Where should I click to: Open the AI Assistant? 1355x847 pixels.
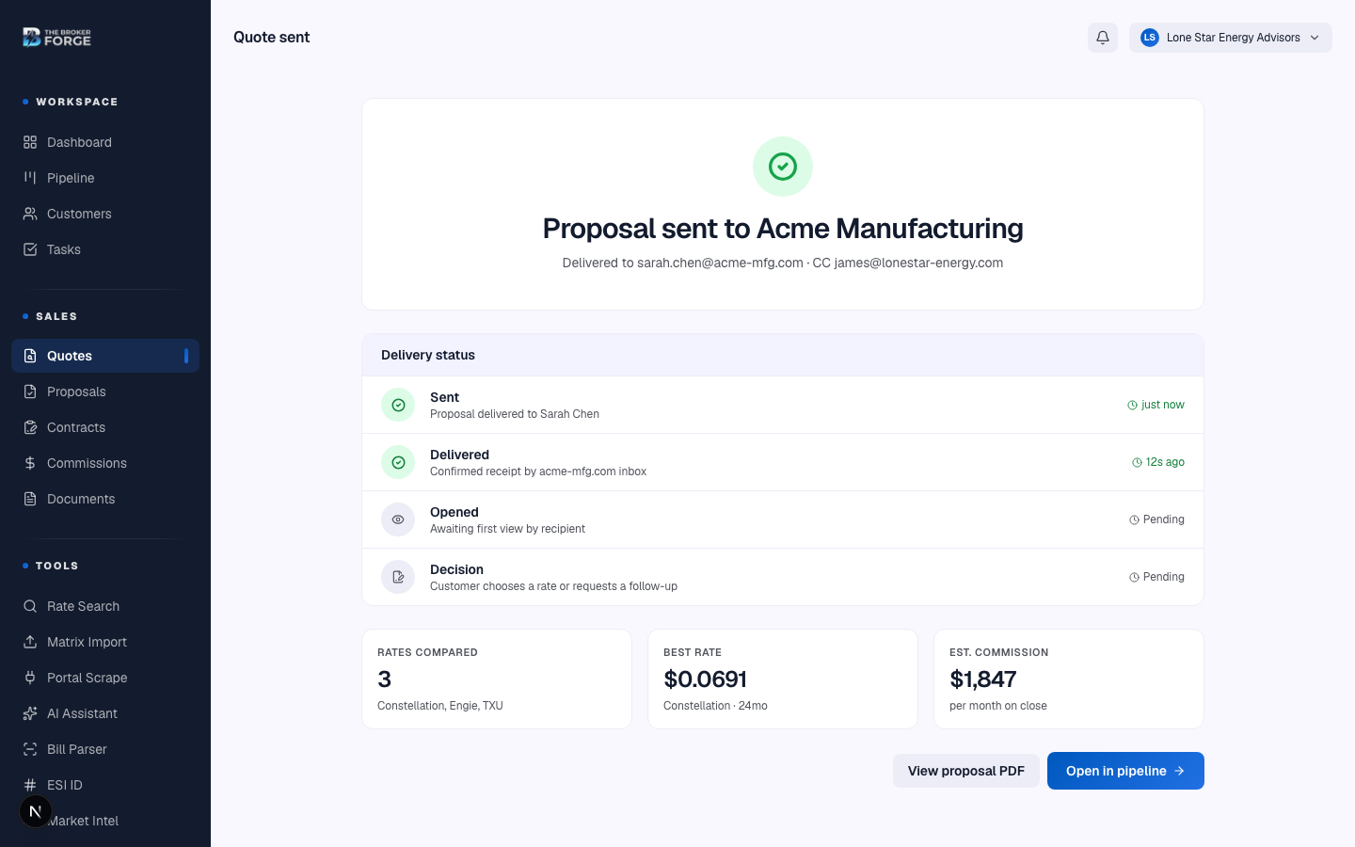[105, 713]
